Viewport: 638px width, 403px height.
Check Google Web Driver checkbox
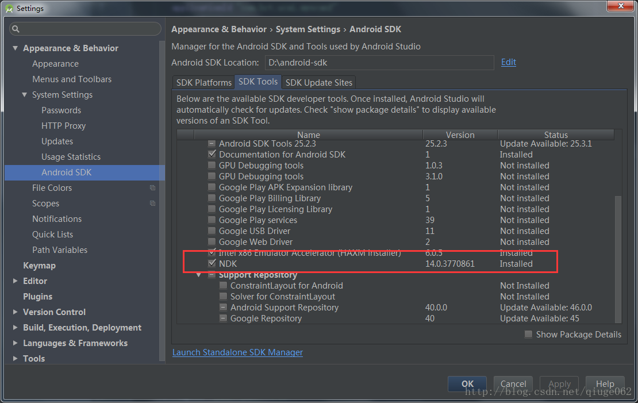point(212,242)
